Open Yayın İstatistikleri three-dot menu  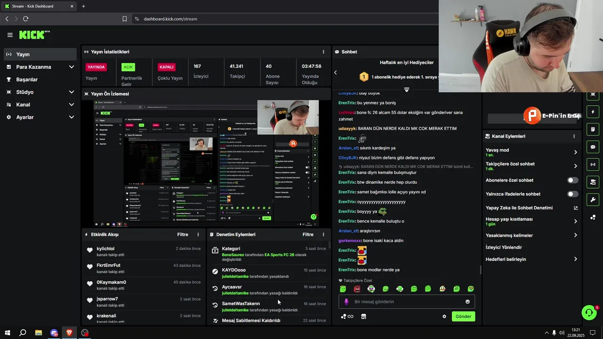click(x=323, y=52)
